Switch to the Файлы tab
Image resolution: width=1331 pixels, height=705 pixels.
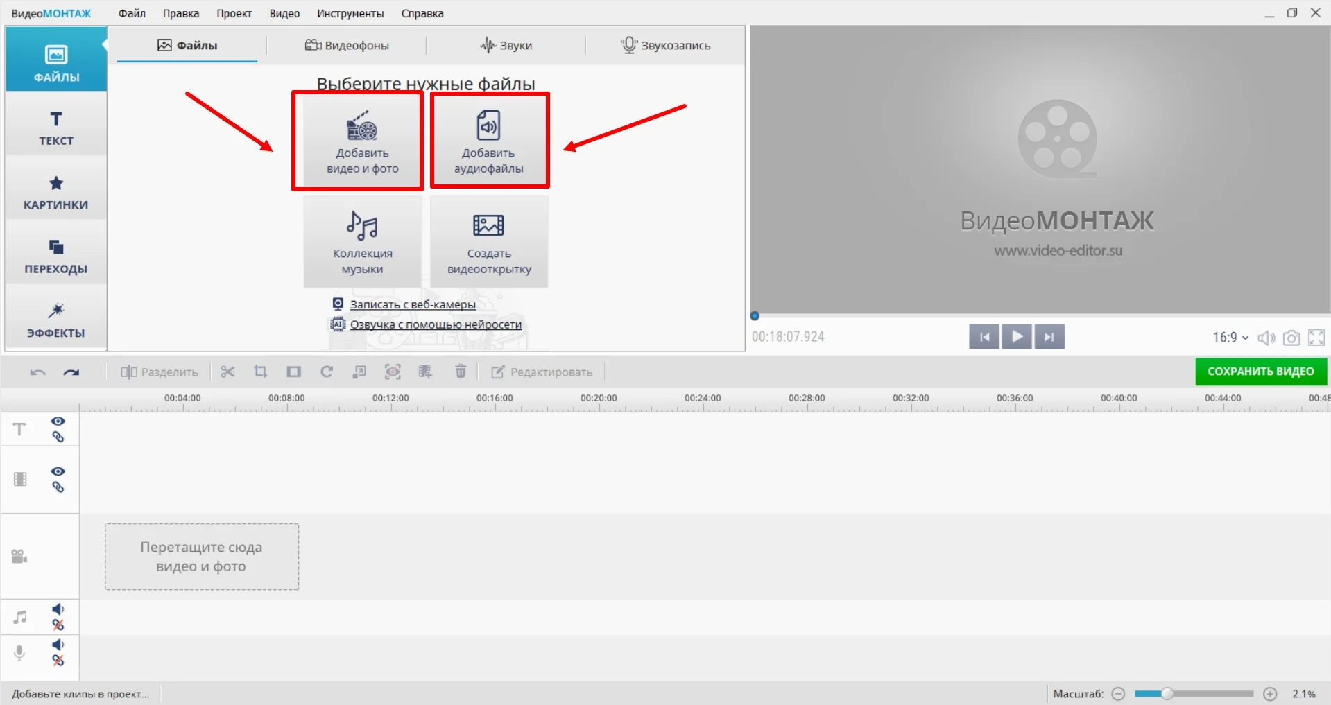[x=187, y=45]
